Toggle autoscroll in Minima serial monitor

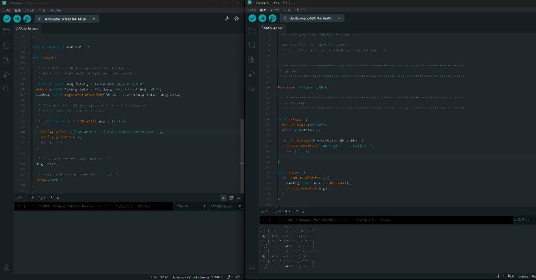click(x=223, y=198)
